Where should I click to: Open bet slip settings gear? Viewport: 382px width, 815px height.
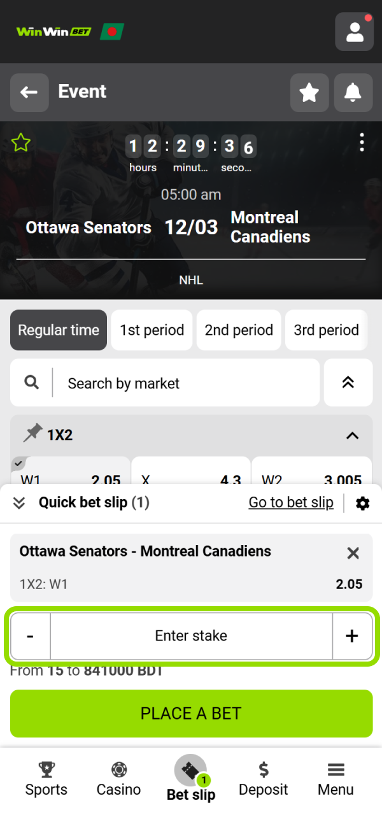362,502
